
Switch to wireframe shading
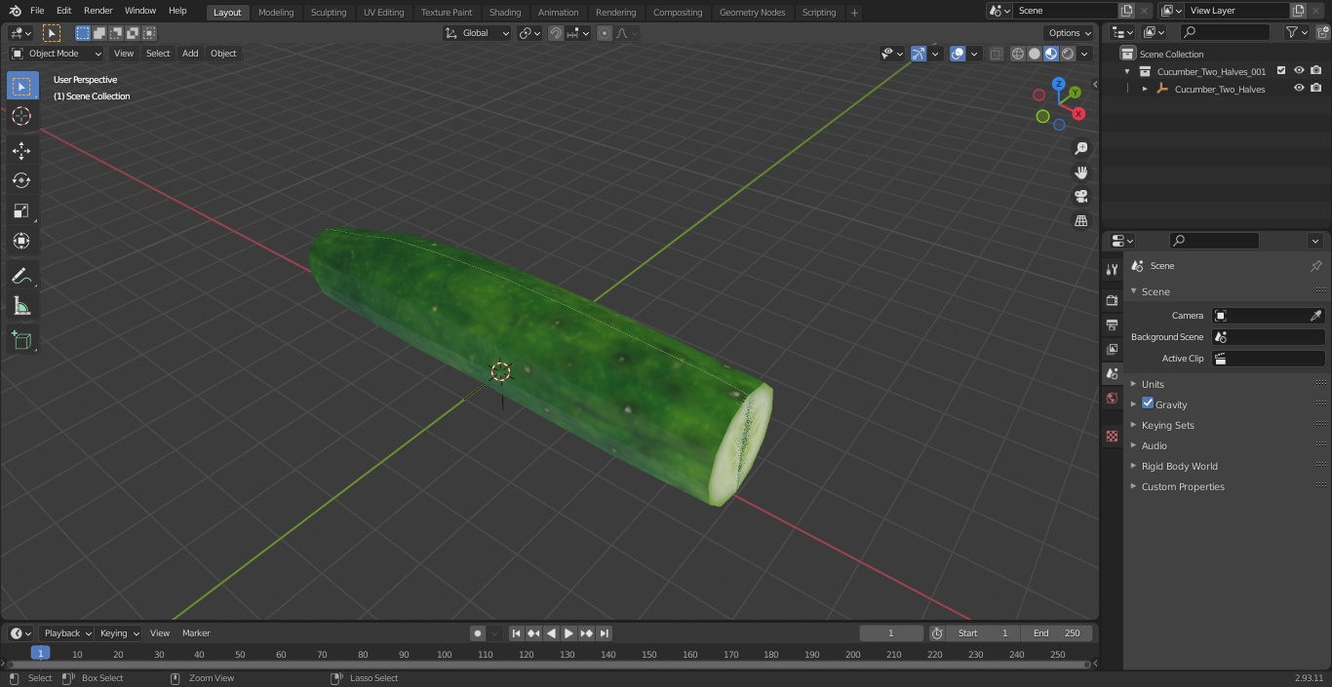click(x=1018, y=54)
